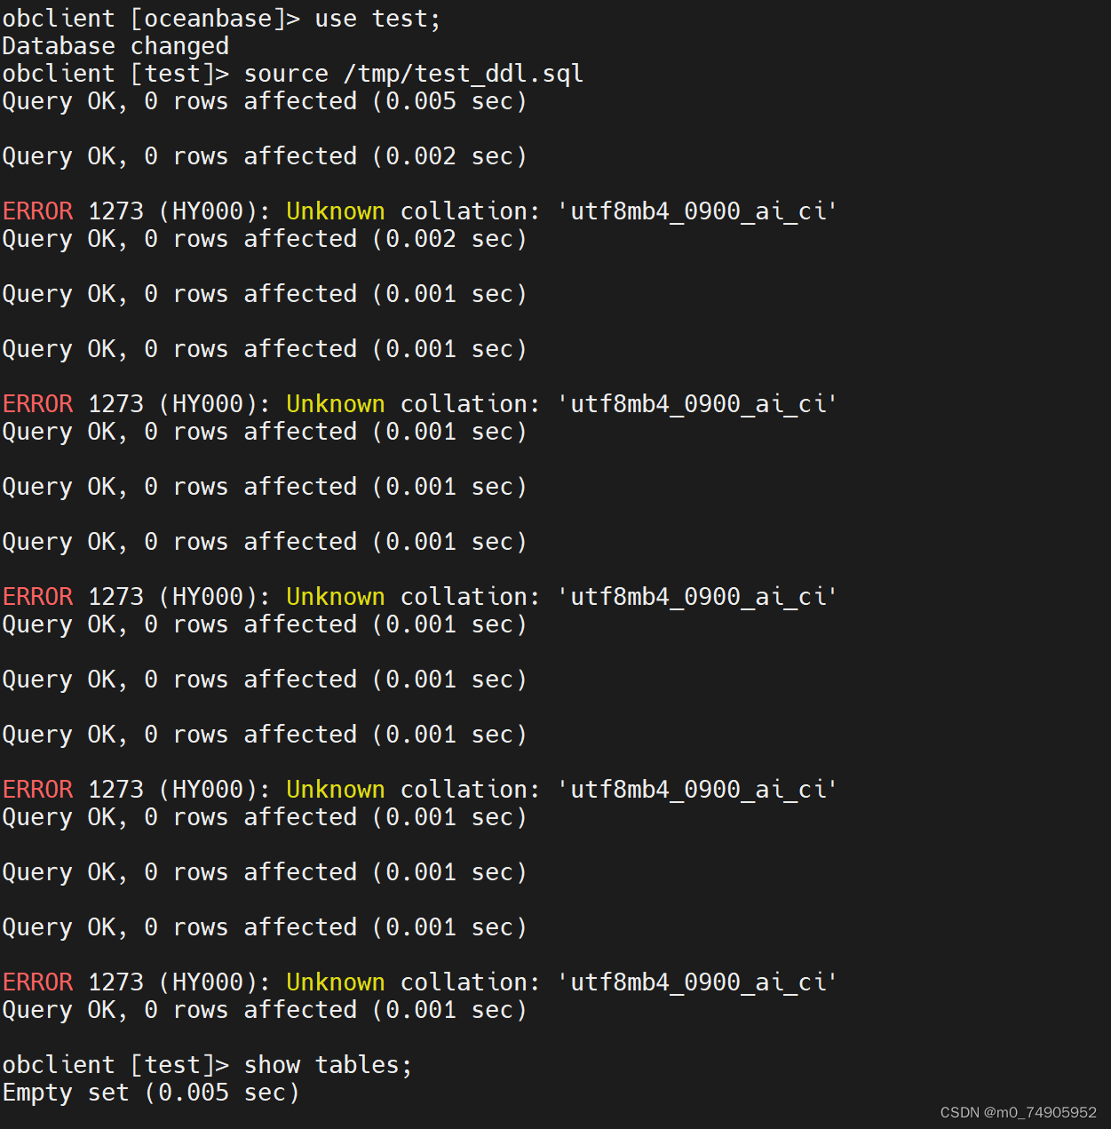The height and width of the screenshot is (1129, 1111).
Task: Click the '(0.002 sec)' timing text
Action: click(448, 155)
